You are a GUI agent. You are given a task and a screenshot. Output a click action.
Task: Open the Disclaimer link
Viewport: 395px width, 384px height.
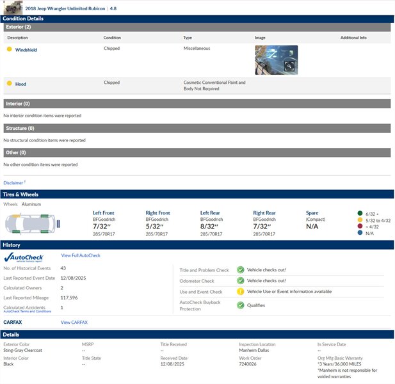(x=13, y=183)
